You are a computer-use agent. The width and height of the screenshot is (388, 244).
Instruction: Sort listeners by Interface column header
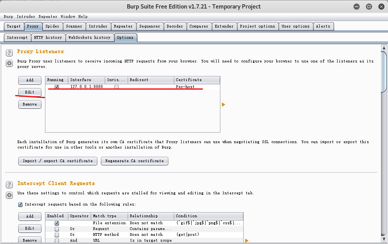87,80
